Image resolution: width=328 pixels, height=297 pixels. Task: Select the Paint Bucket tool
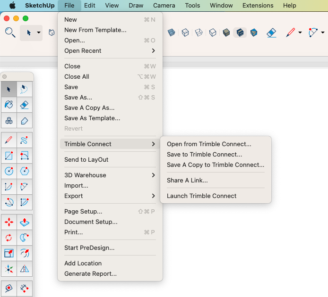tap(9, 105)
